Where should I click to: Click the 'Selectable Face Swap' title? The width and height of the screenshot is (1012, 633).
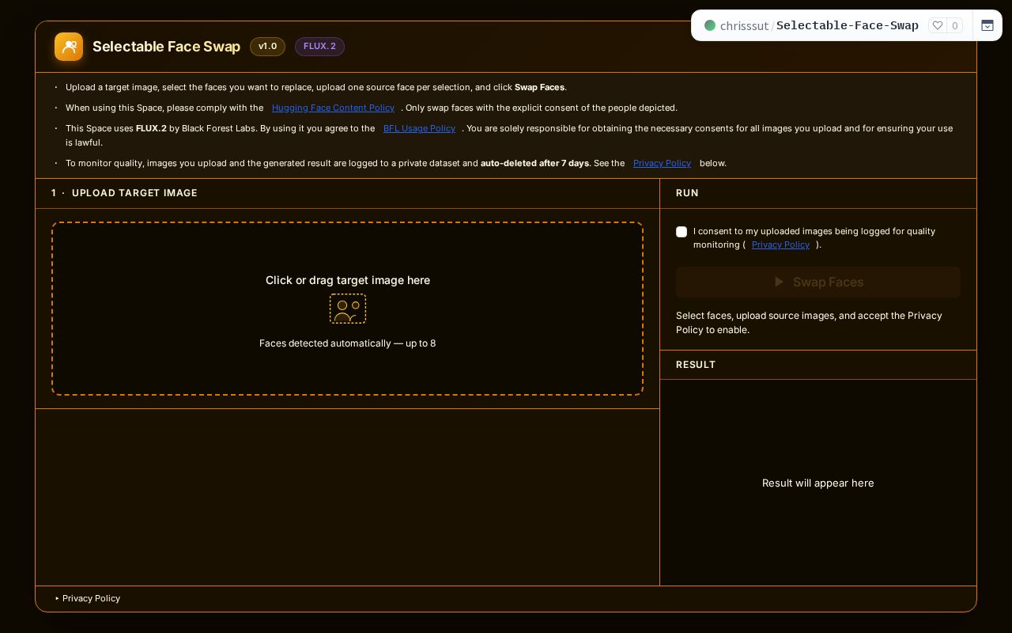(166, 47)
